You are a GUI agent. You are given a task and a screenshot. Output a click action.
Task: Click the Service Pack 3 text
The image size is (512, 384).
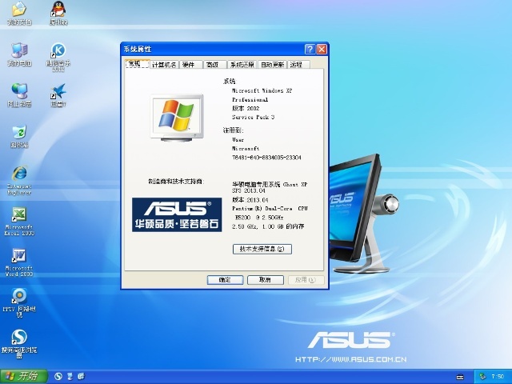coord(253,117)
